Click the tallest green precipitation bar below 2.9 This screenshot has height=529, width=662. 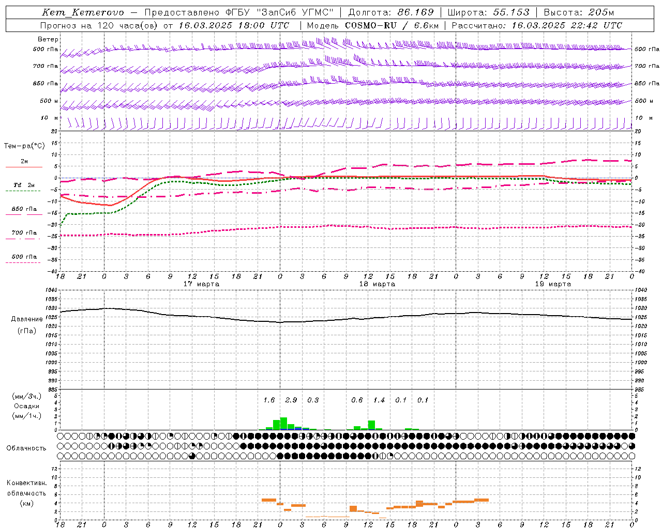click(283, 424)
